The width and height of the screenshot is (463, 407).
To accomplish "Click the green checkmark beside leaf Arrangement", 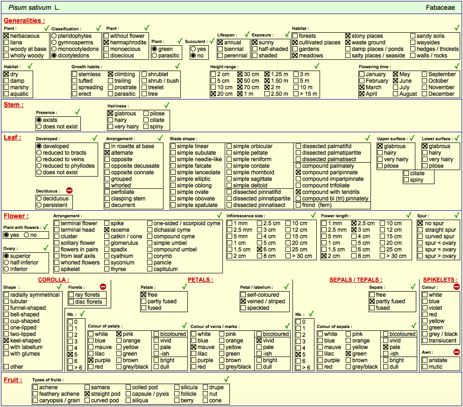I will (160, 138).
